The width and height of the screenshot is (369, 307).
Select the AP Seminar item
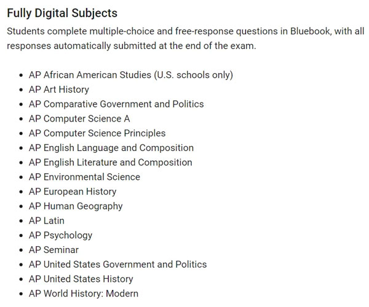[54, 250]
